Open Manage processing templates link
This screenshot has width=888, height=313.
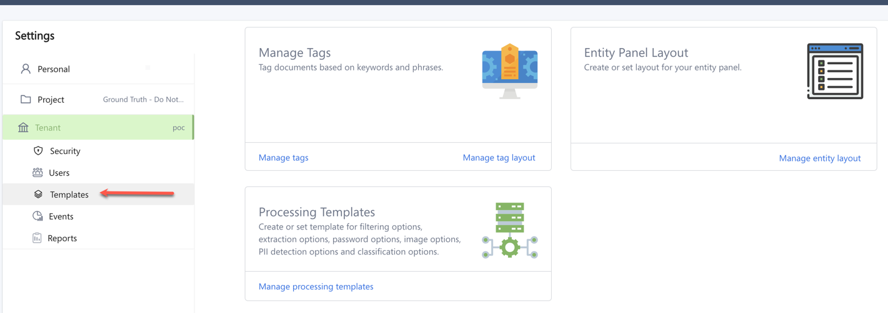tap(316, 287)
